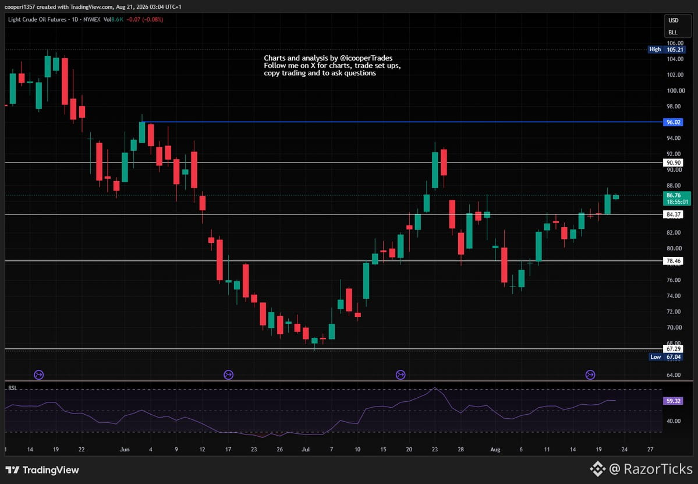The height and width of the screenshot is (484, 698).
Task: Click the 26 date on the time axis
Action: tap(279, 450)
